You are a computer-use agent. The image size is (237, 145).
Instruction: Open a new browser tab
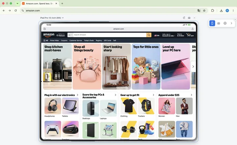[x=62, y=4]
